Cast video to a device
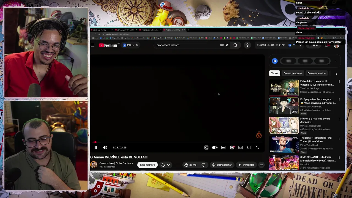Image resolution: width=352 pixels, height=198 pixels. pyautogui.click(x=249, y=147)
